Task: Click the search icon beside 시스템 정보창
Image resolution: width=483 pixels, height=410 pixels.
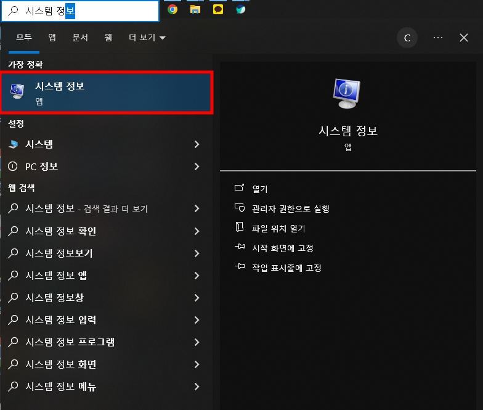Action: [13, 297]
